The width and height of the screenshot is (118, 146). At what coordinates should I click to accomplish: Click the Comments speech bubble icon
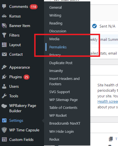(4, 6)
